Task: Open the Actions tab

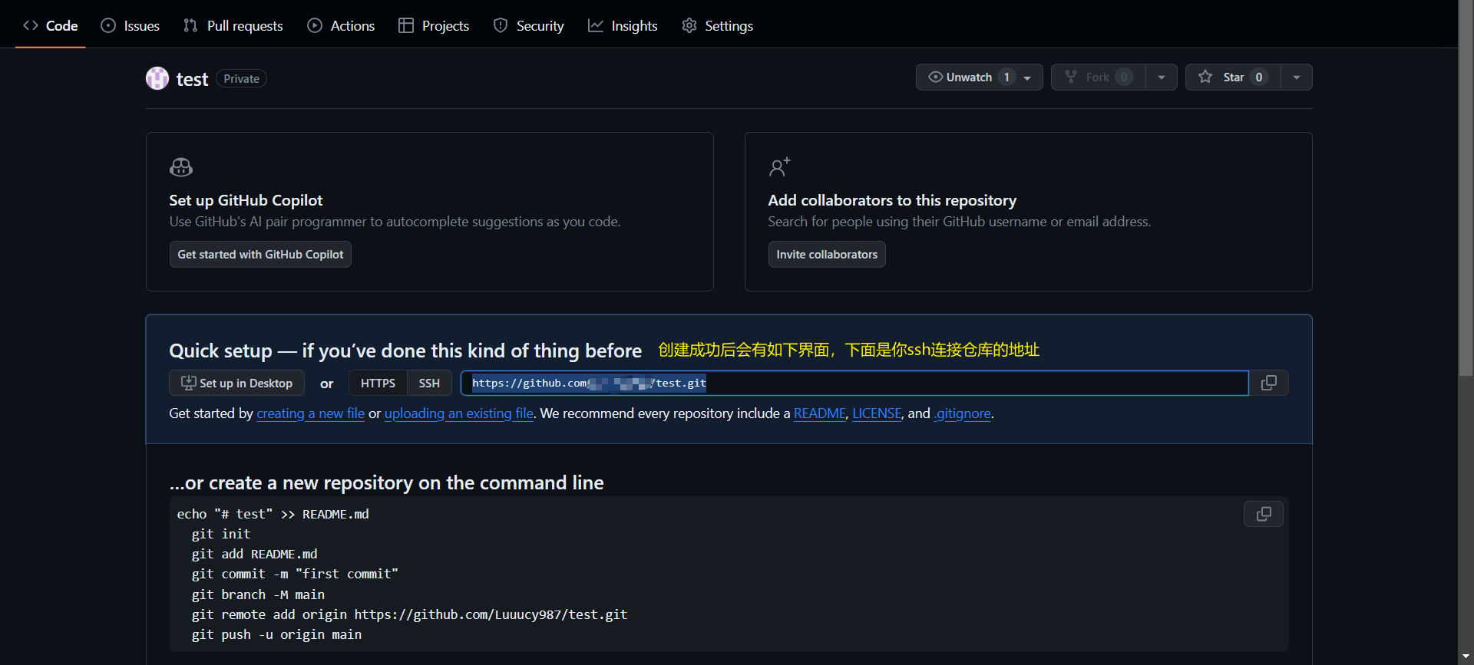Action: point(341,25)
